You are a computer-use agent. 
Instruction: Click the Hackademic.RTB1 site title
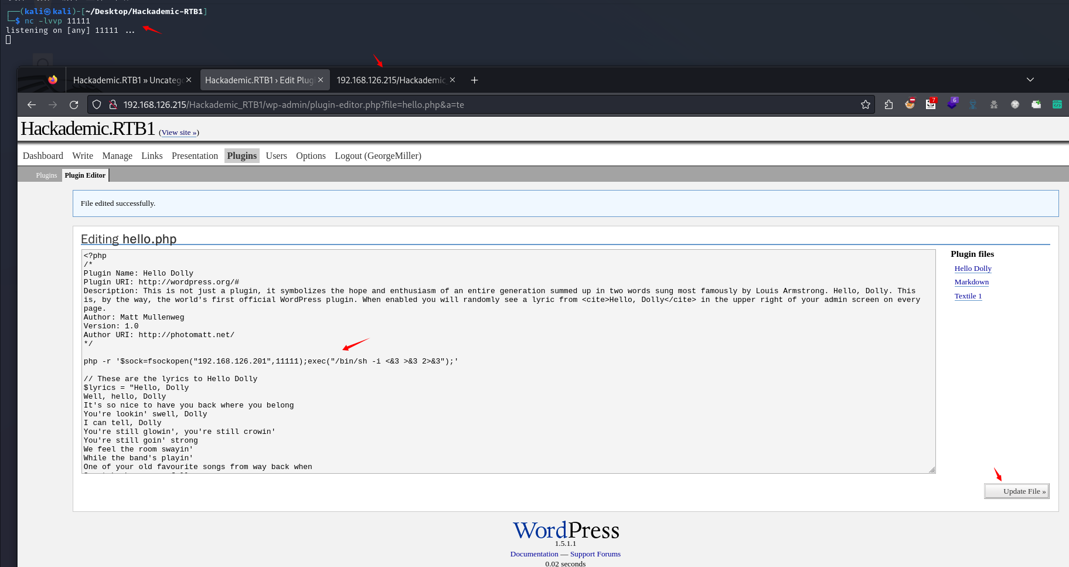coord(88,128)
